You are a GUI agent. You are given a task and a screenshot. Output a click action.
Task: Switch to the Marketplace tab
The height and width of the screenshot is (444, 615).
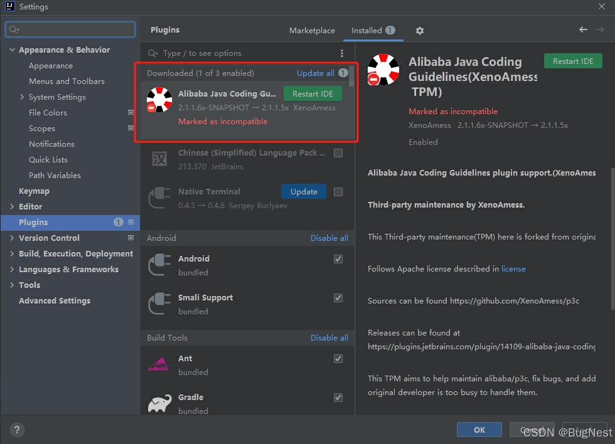pos(313,31)
